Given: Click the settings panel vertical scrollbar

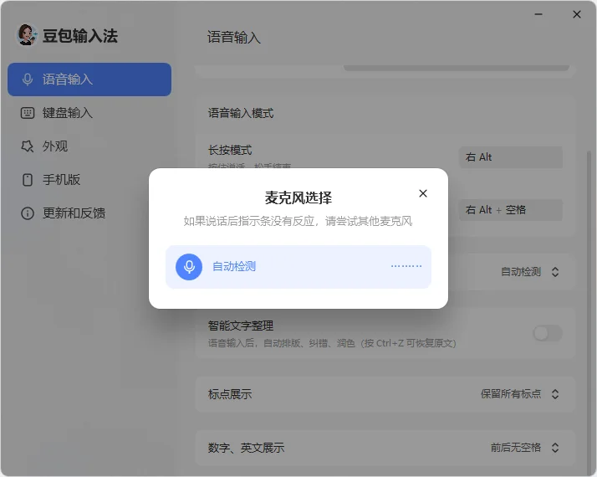Looking at the screenshot, I should pyautogui.click(x=589, y=312).
